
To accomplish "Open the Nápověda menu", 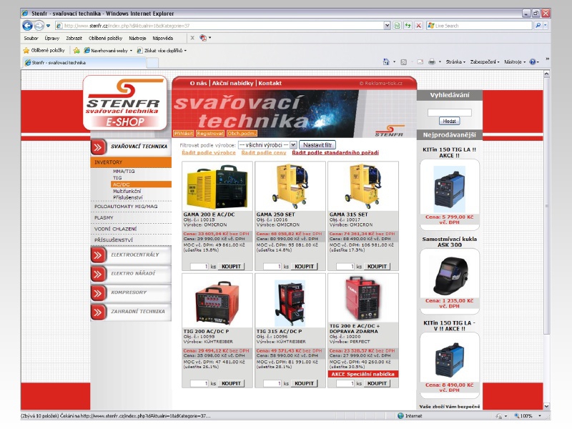I will pyautogui.click(x=163, y=38).
